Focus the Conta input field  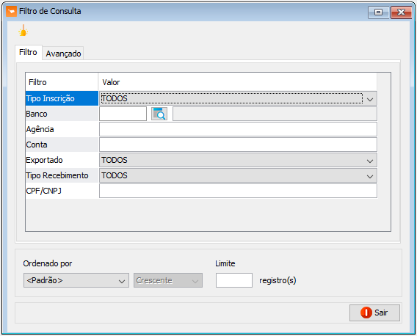click(238, 145)
